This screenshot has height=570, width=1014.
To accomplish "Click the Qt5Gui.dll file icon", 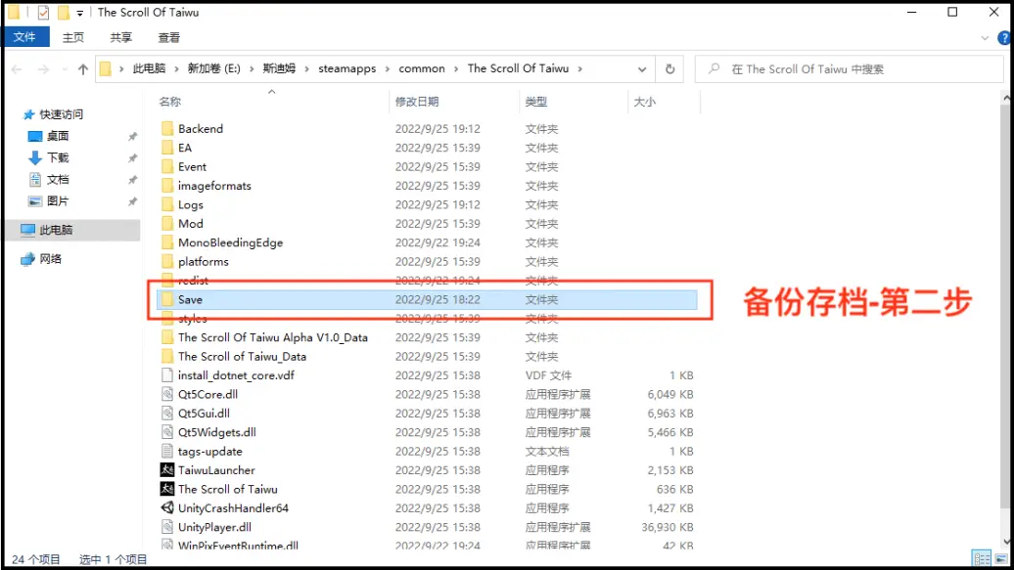I will pyautogui.click(x=167, y=413).
